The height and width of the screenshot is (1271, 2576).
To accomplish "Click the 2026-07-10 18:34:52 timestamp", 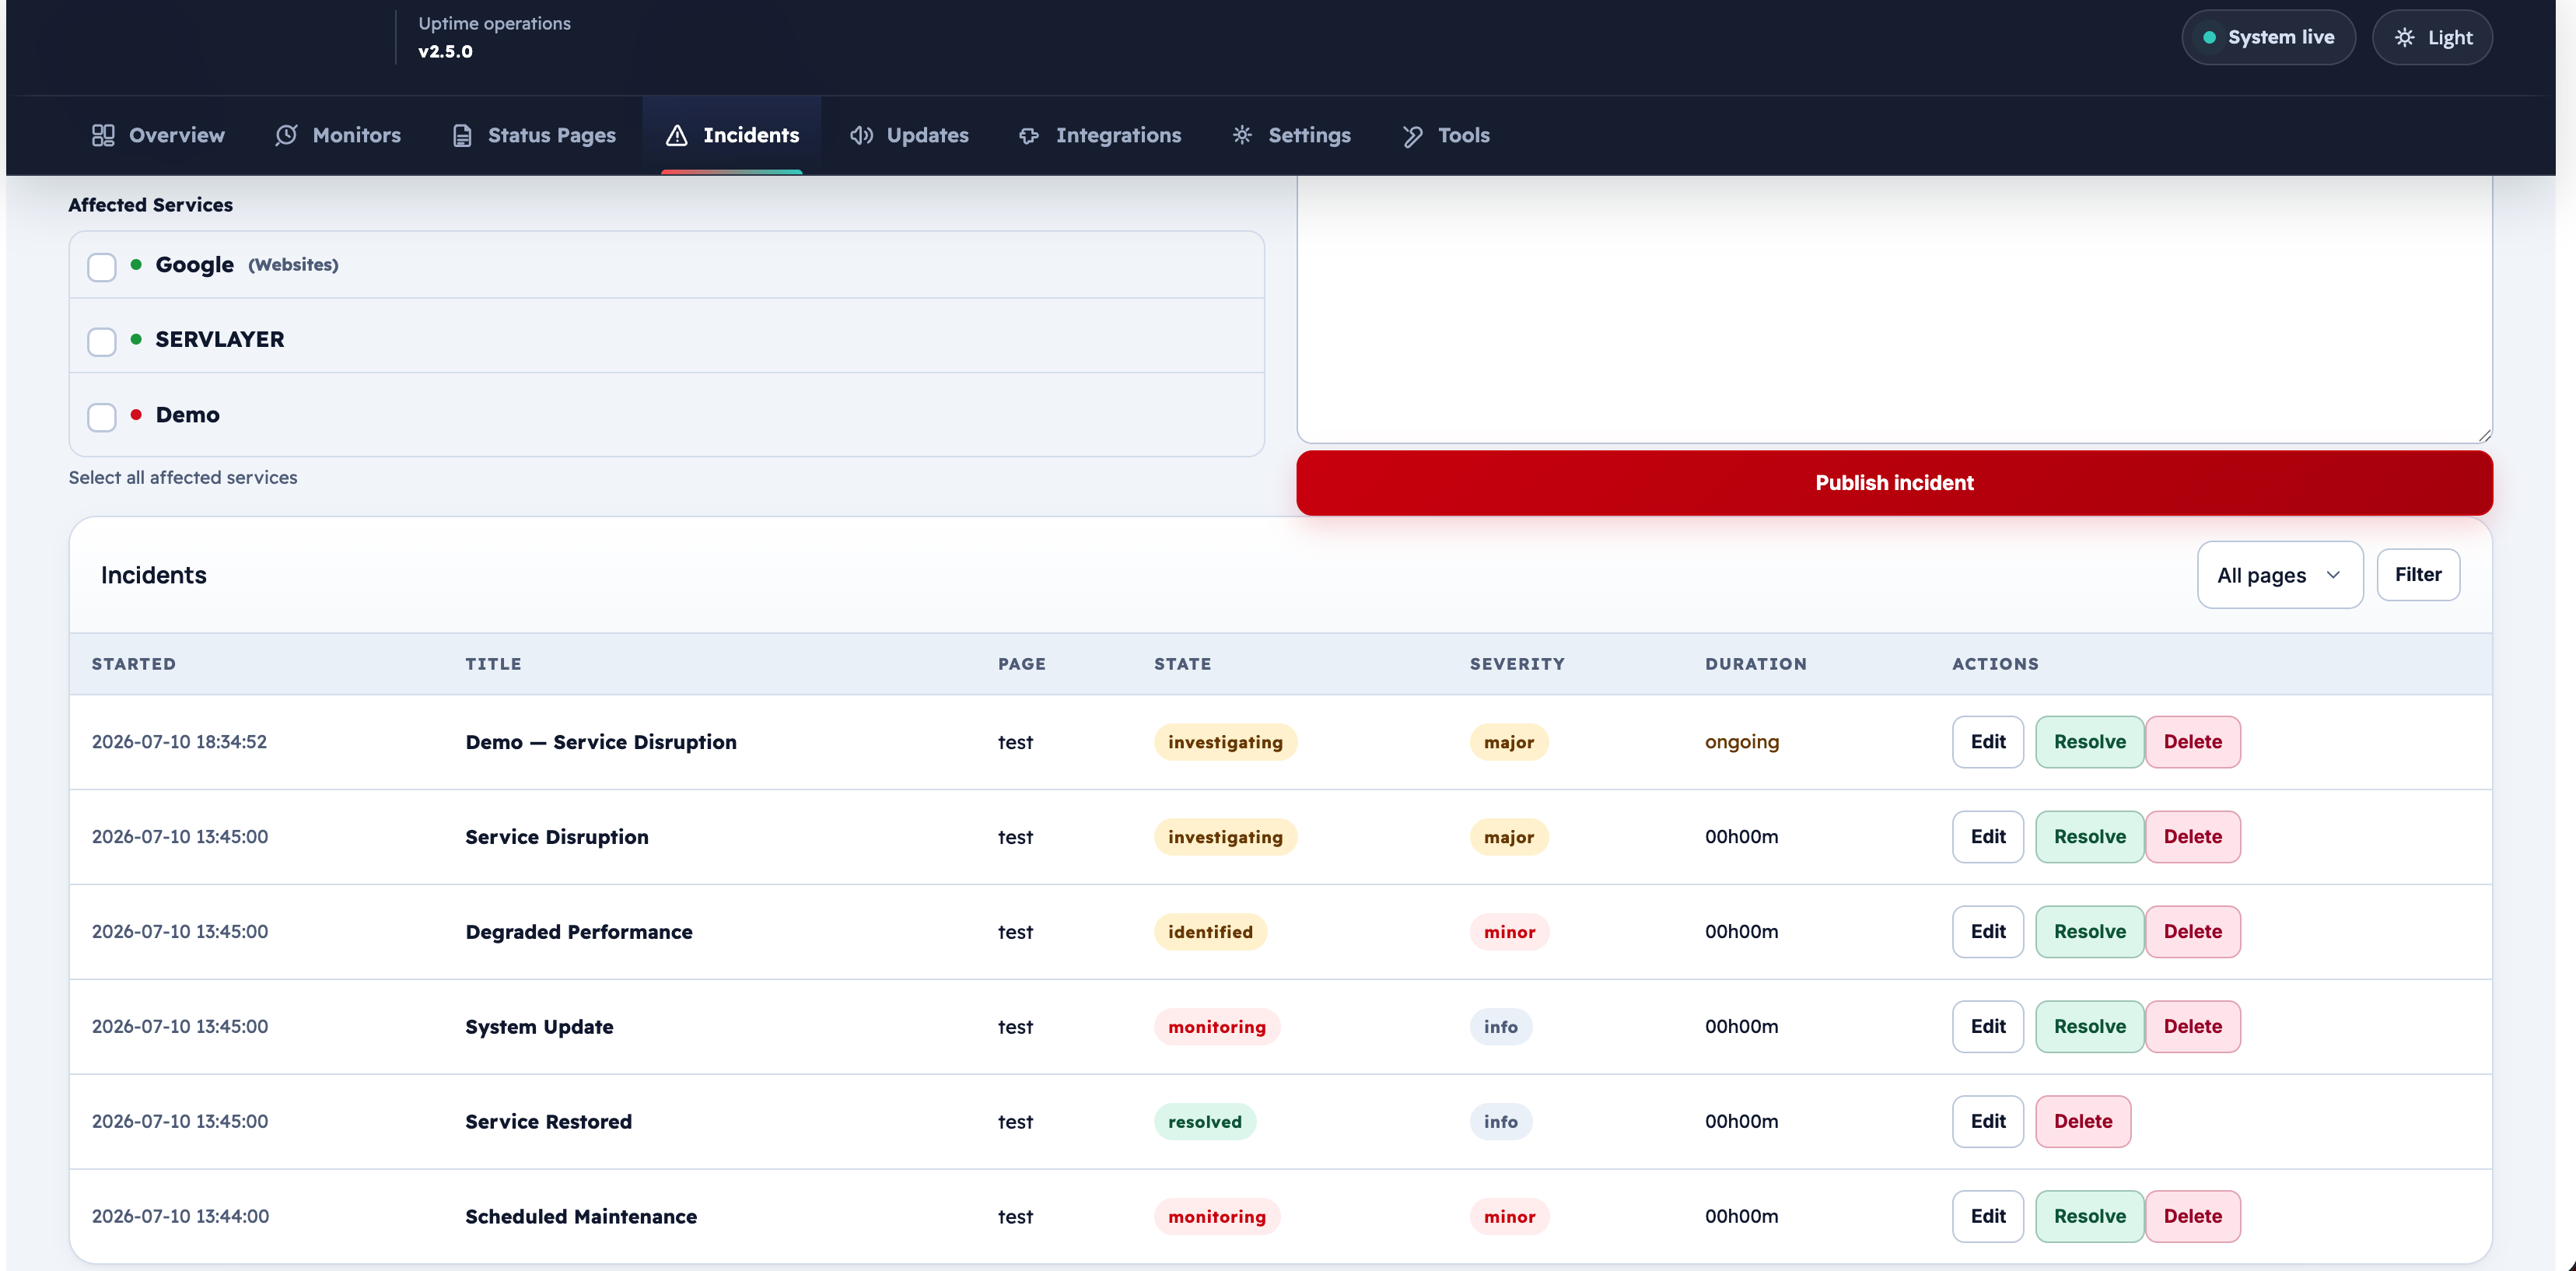I will (179, 742).
